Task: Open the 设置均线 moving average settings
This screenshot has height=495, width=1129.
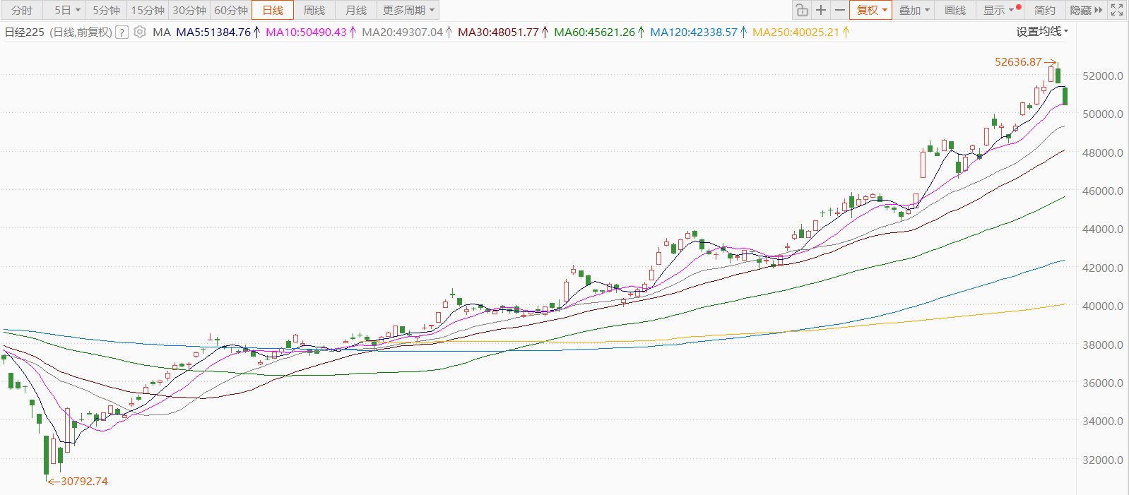Action: tap(1042, 32)
